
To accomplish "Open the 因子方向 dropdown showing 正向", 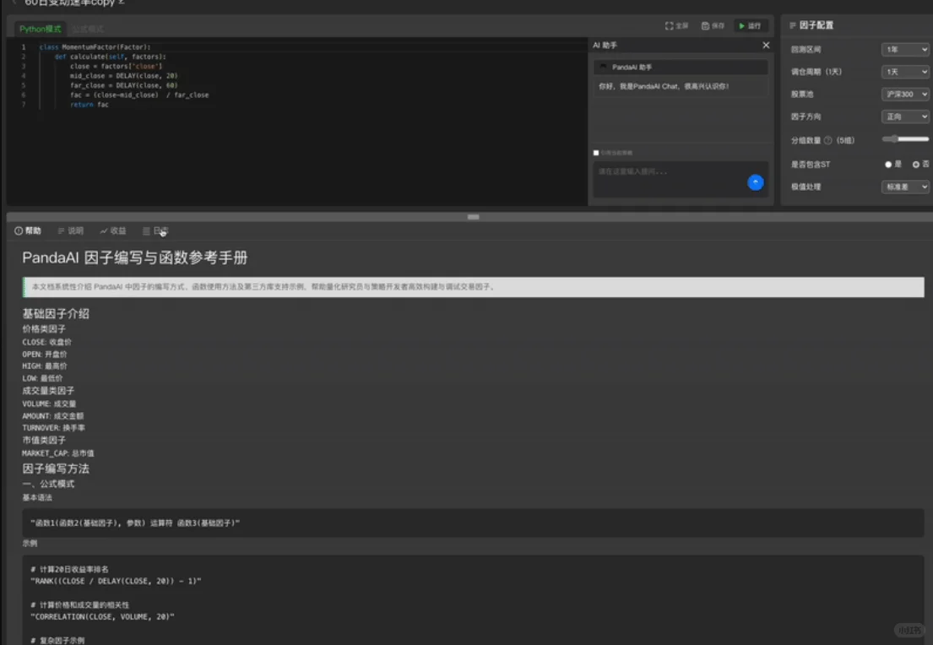I will (904, 117).
